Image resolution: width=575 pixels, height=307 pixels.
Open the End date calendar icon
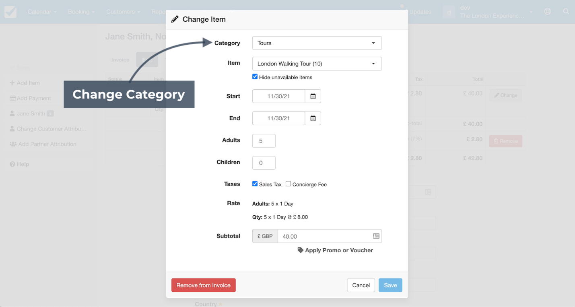[x=313, y=118]
